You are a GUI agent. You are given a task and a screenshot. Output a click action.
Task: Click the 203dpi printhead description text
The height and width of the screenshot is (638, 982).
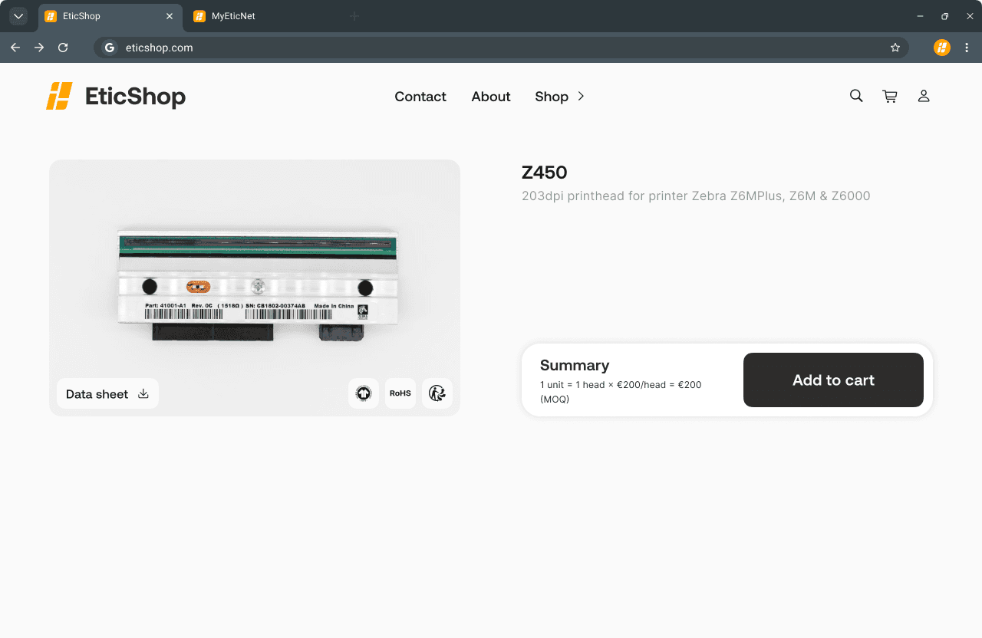(696, 196)
